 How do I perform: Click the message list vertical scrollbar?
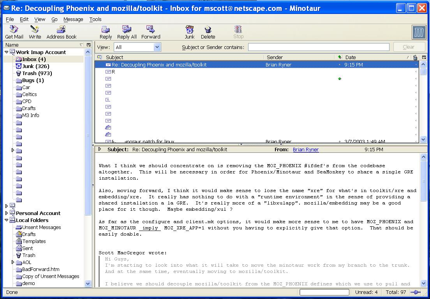(x=423, y=101)
